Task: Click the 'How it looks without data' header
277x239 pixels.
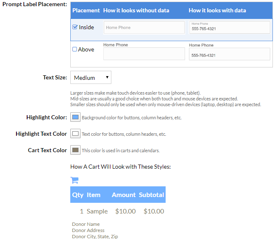Action: click(x=136, y=10)
